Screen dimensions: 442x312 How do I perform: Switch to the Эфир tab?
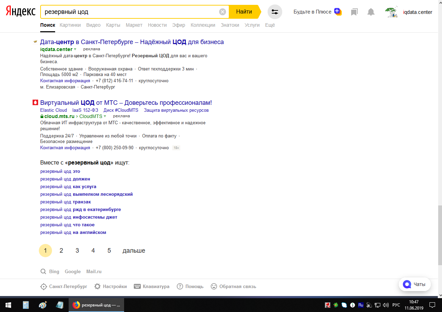[x=179, y=25]
